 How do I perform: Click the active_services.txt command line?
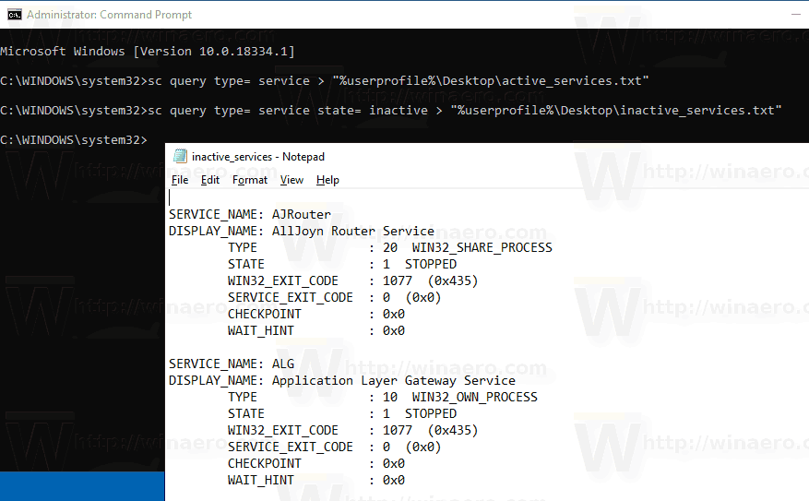pos(325,80)
